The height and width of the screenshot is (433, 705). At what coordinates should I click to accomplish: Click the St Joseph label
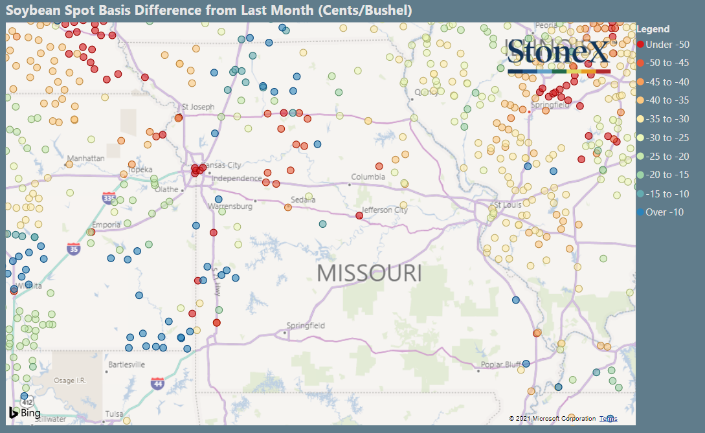click(198, 107)
